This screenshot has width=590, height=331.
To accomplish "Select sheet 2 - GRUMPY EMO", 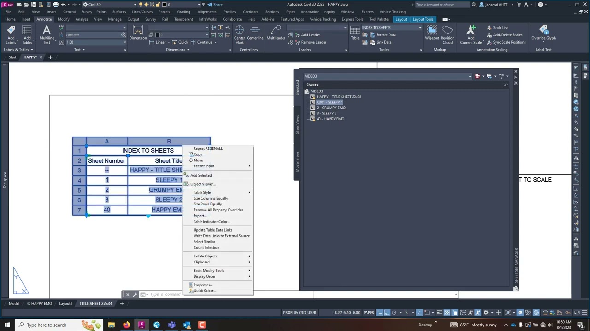I will tap(331, 108).
